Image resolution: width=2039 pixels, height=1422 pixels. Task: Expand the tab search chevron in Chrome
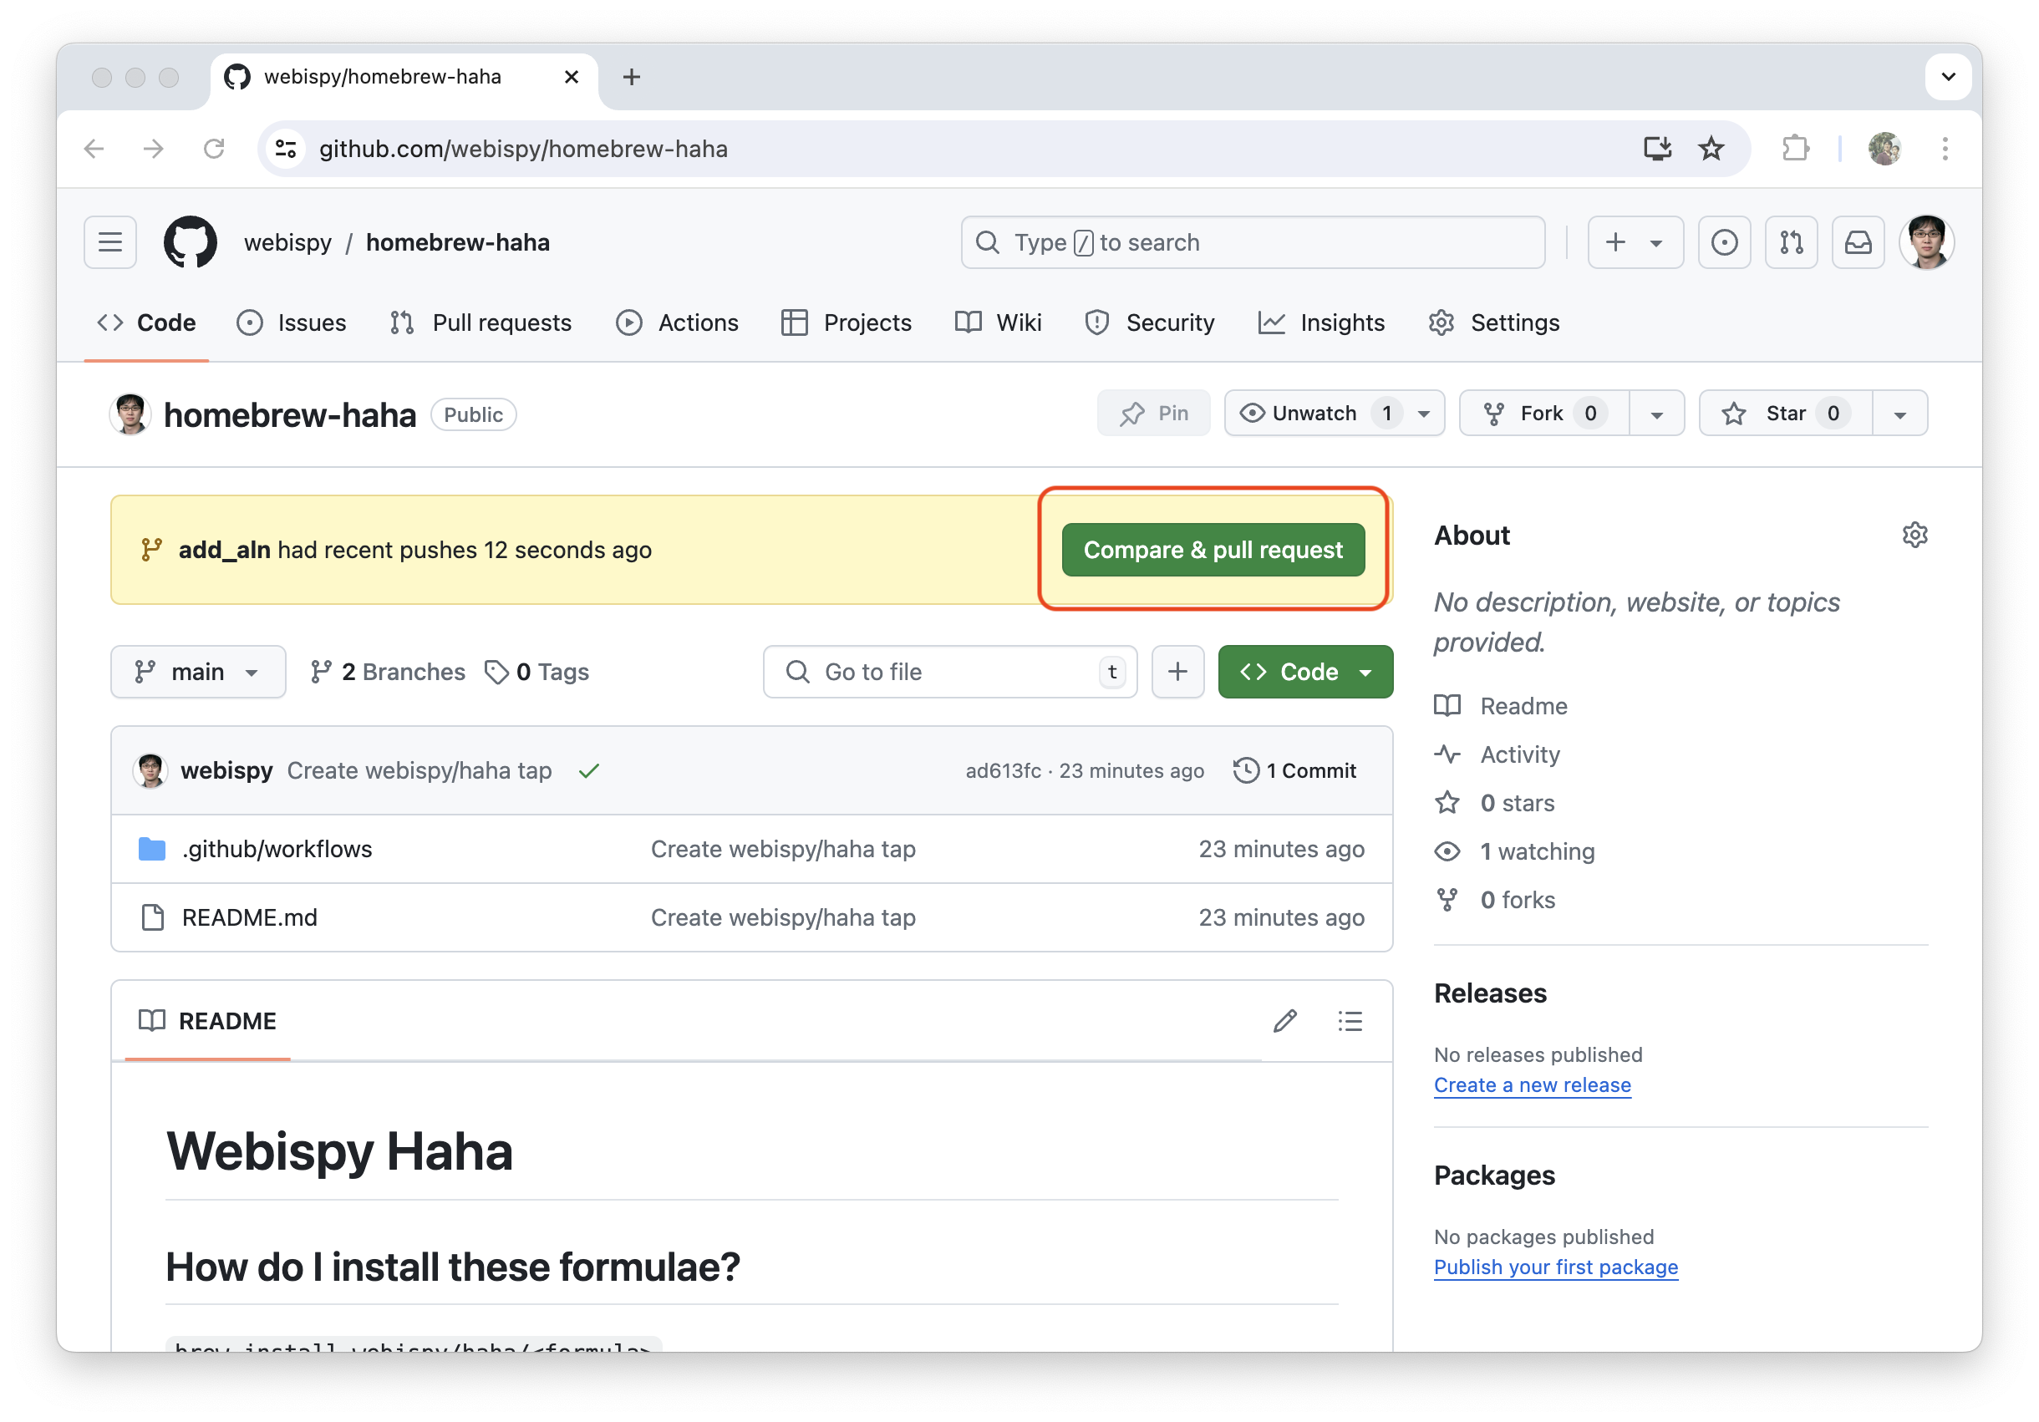(x=1948, y=77)
